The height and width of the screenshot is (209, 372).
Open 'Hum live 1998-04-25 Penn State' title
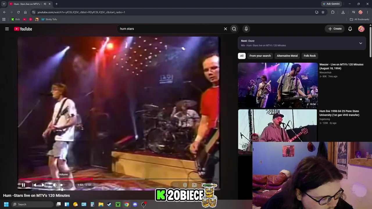tap(339, 113)
